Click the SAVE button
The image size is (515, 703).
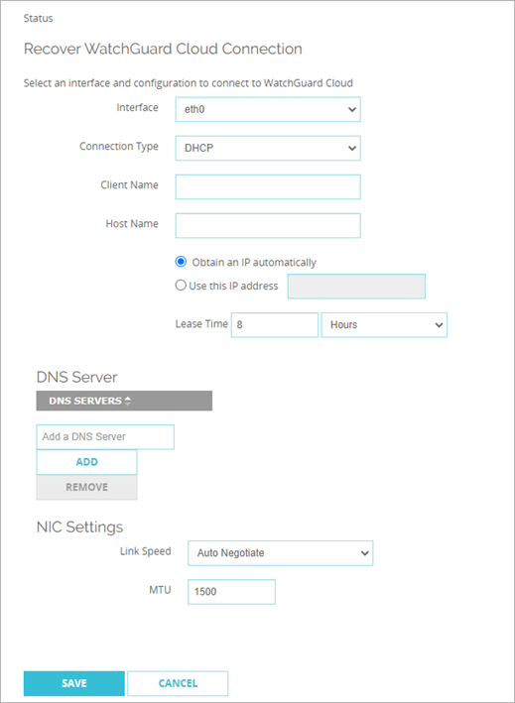coord(74,683)
